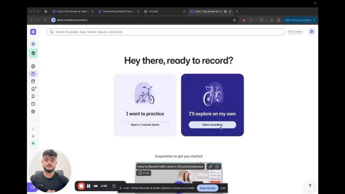View site information icon in address bar

pyautogui.click(x=53, y=20)
